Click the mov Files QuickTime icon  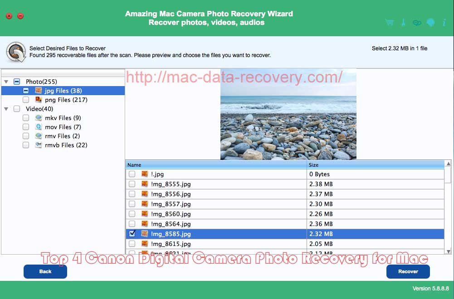pos(39,127)
